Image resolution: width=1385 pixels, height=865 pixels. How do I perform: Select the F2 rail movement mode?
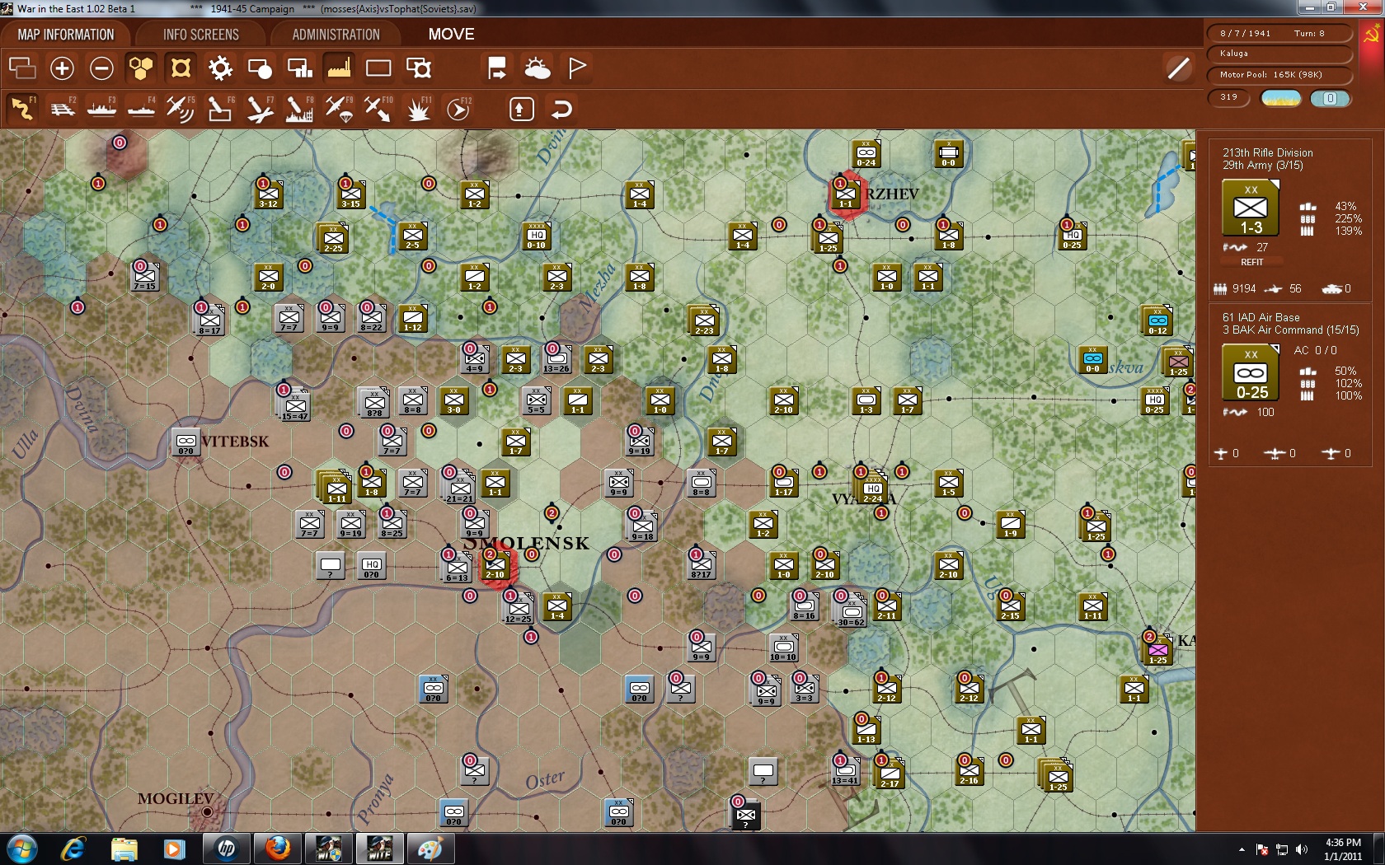[62, 109]
